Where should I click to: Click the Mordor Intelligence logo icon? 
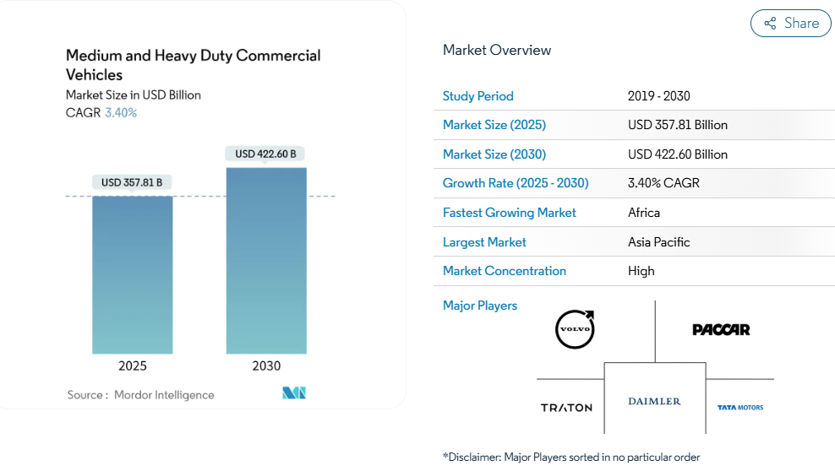[x=294, y=393]
